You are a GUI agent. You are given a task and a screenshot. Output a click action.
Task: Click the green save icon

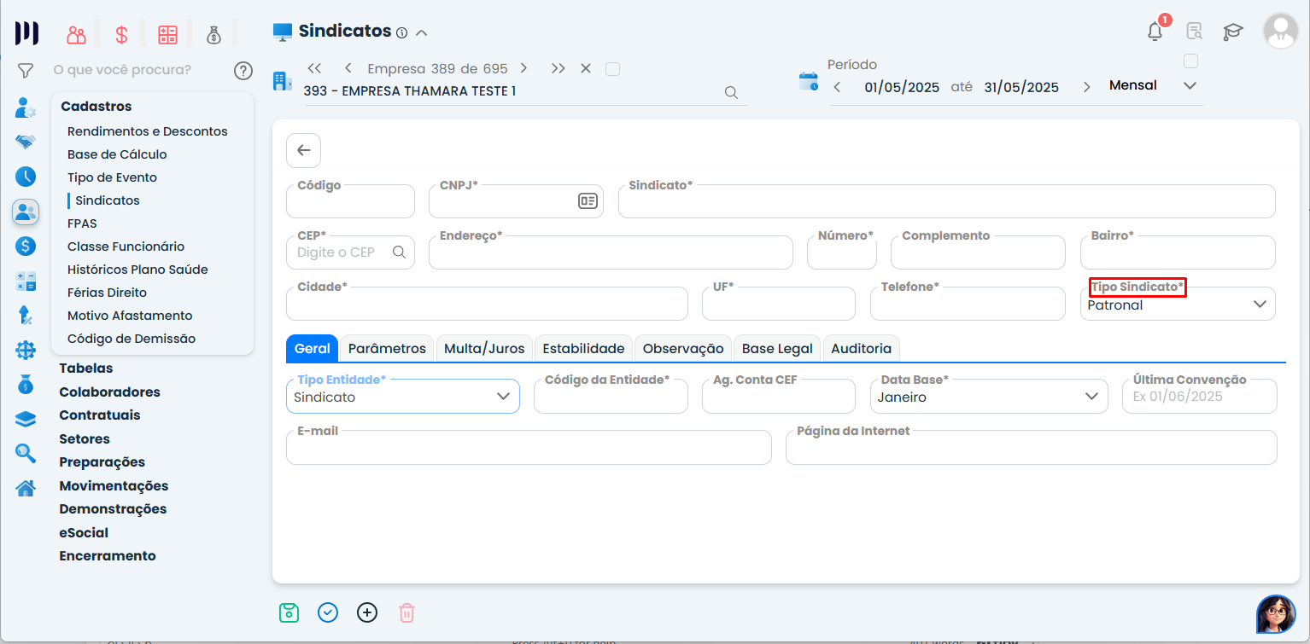tap(289, 612)
